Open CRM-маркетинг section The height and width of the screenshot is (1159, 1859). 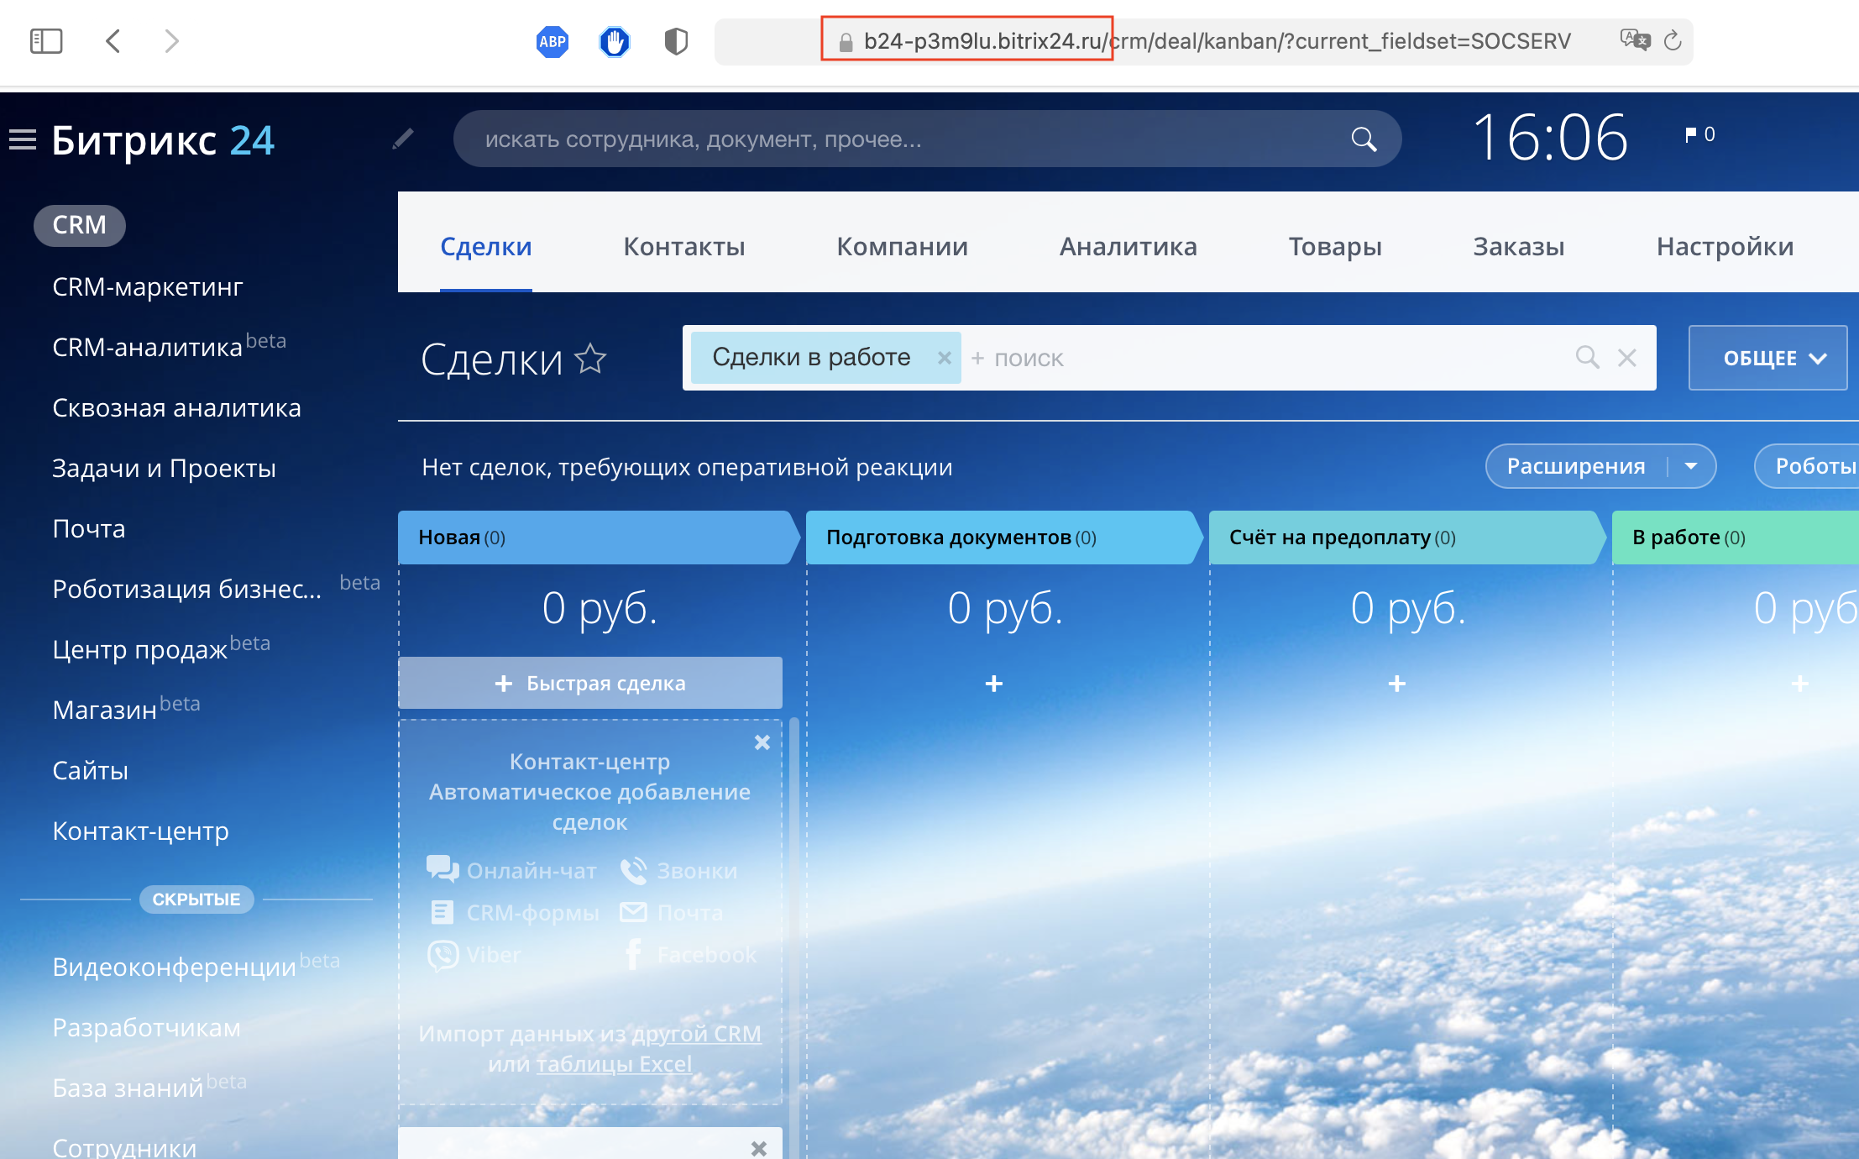click(147, 285)
